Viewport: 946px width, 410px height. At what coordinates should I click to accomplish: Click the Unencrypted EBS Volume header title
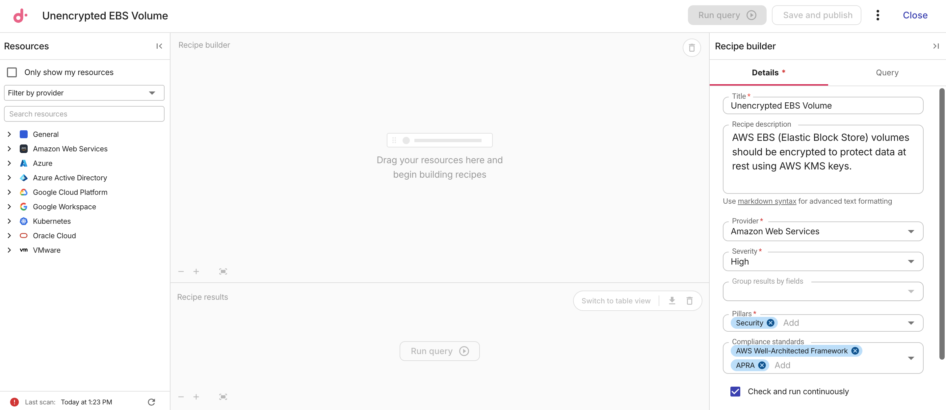pos(105,15)
